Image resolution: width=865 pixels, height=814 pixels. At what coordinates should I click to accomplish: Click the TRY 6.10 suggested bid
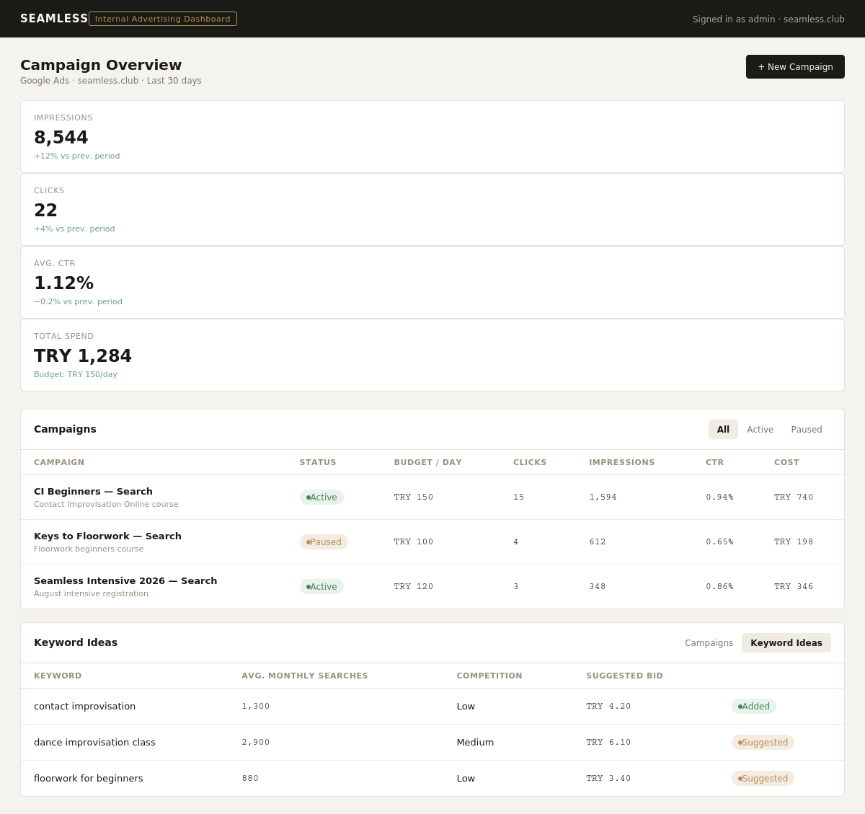click(x=608, y=743)
